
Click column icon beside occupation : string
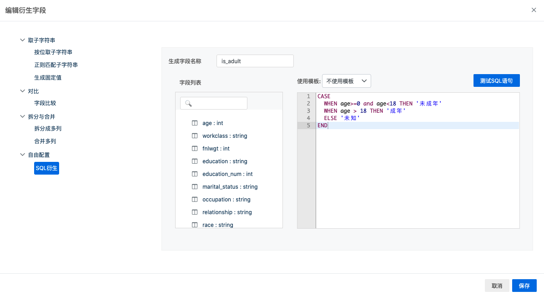(195, 200)
